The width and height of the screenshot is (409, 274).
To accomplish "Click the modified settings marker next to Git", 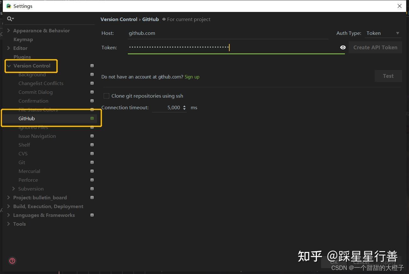I will point(92,162).
